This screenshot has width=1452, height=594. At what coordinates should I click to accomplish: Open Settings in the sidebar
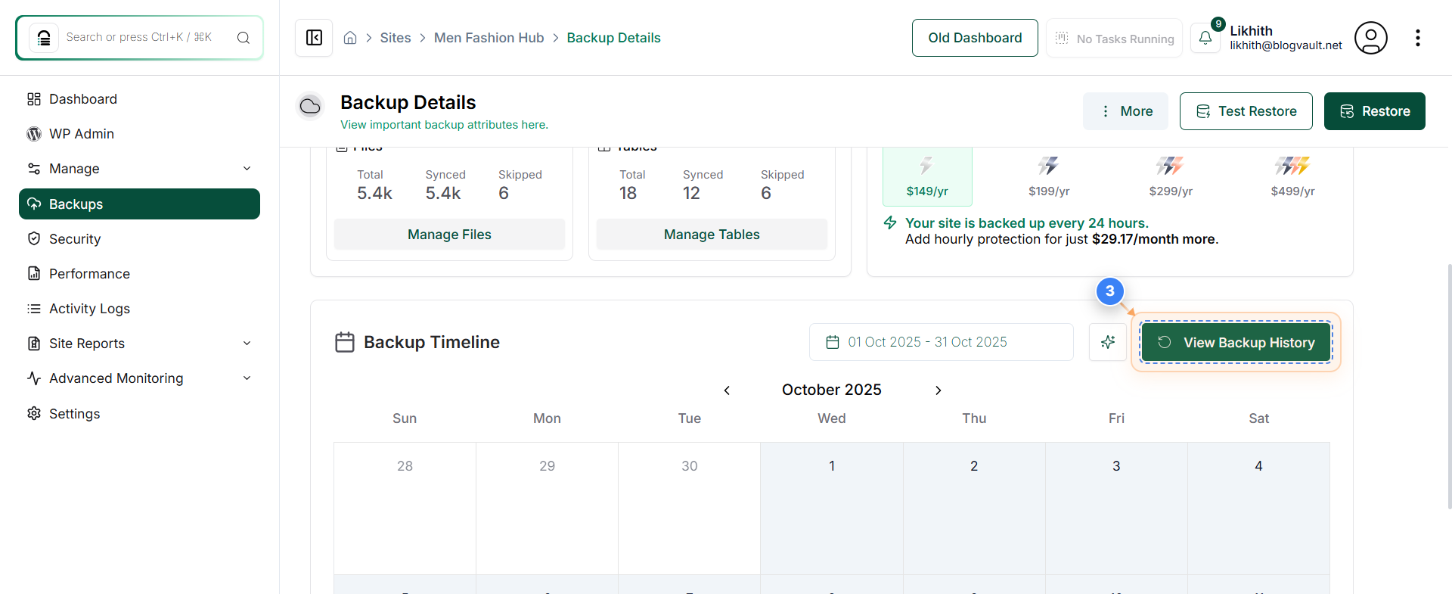tap(139, 414)
